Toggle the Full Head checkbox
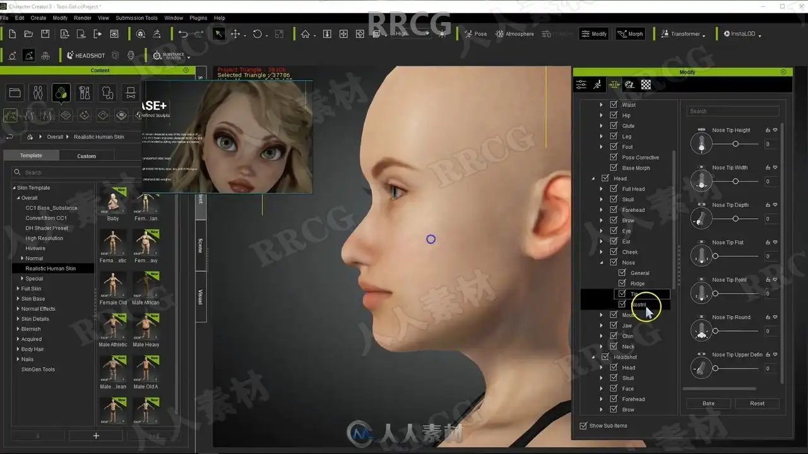This screenshot has height=454, width=808. point(614,189)
